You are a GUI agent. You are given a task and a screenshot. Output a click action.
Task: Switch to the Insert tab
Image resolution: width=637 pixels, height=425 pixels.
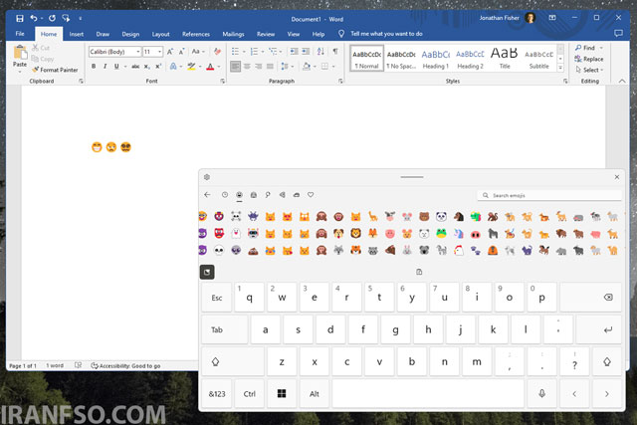(x=77, y=34)
